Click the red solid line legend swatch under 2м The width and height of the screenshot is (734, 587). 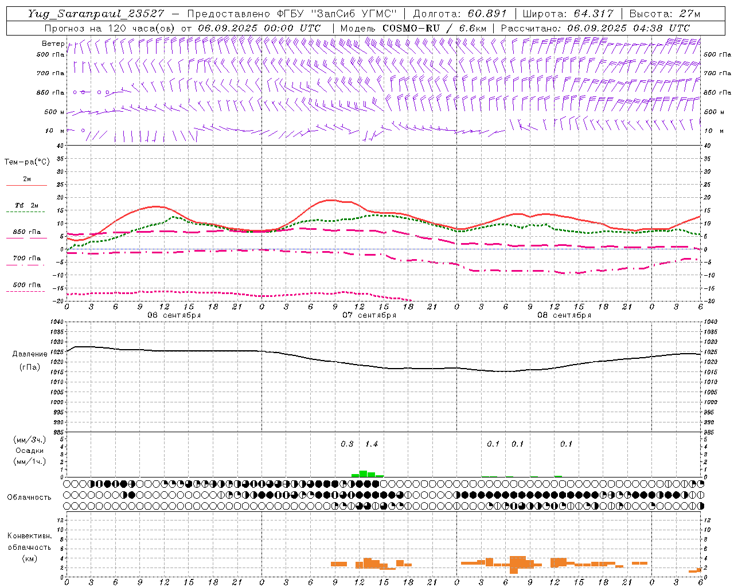[27, 186]
